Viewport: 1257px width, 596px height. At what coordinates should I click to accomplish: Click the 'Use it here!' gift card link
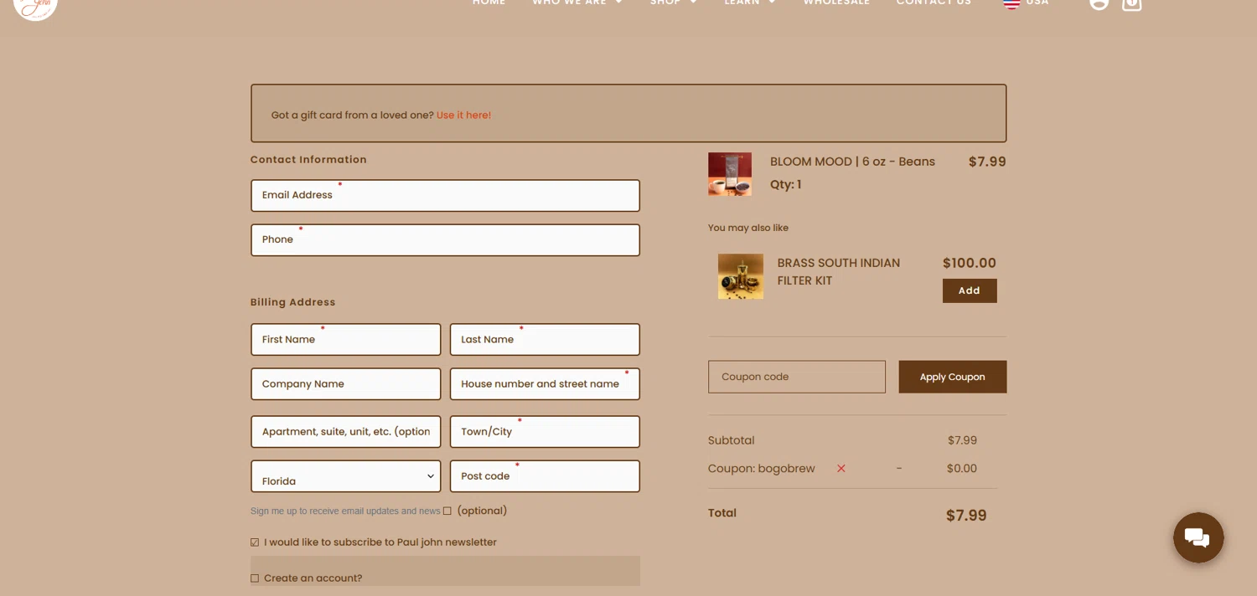click(463, 116)
